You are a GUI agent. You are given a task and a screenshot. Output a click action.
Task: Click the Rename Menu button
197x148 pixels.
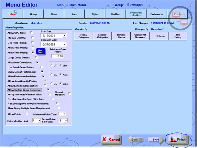pos(121,36)
